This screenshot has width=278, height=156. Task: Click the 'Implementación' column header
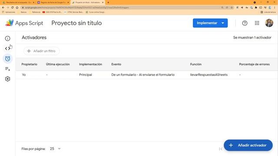(x=91, y=64)
